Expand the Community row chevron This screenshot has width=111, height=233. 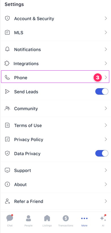(106, 109)
